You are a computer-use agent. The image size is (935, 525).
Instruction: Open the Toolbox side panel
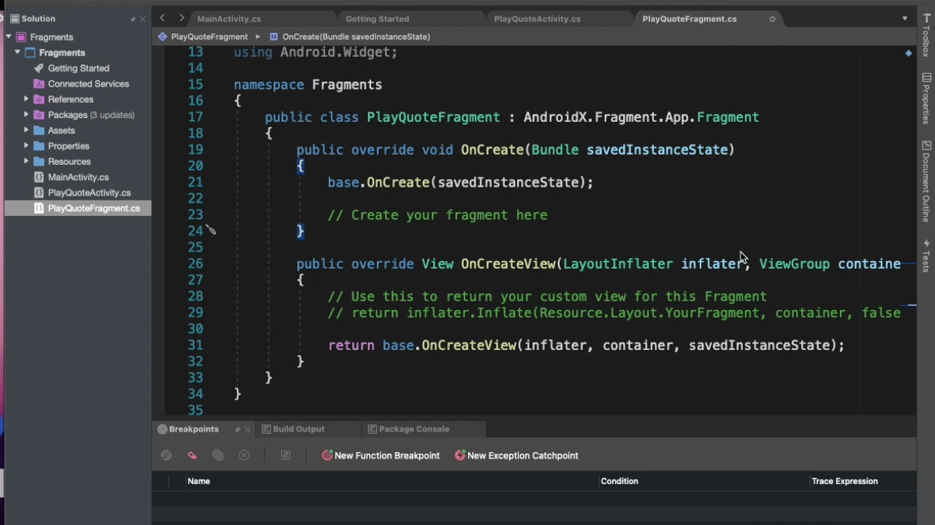926,35
